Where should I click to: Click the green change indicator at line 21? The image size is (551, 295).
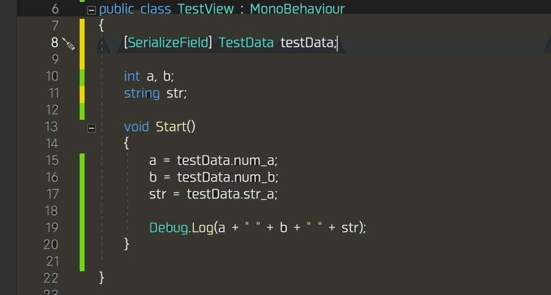pos(82,261)
